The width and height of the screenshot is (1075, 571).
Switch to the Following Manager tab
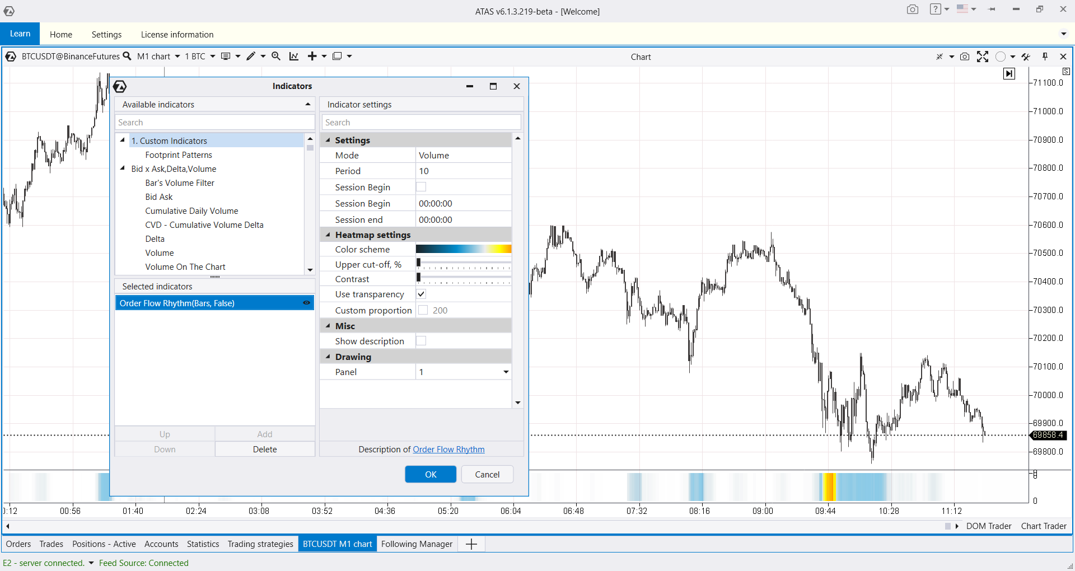[417, 544]
